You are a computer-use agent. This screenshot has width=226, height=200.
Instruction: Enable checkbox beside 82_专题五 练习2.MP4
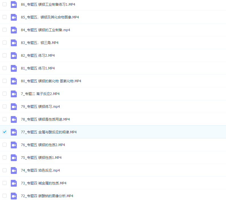point(5,55)
